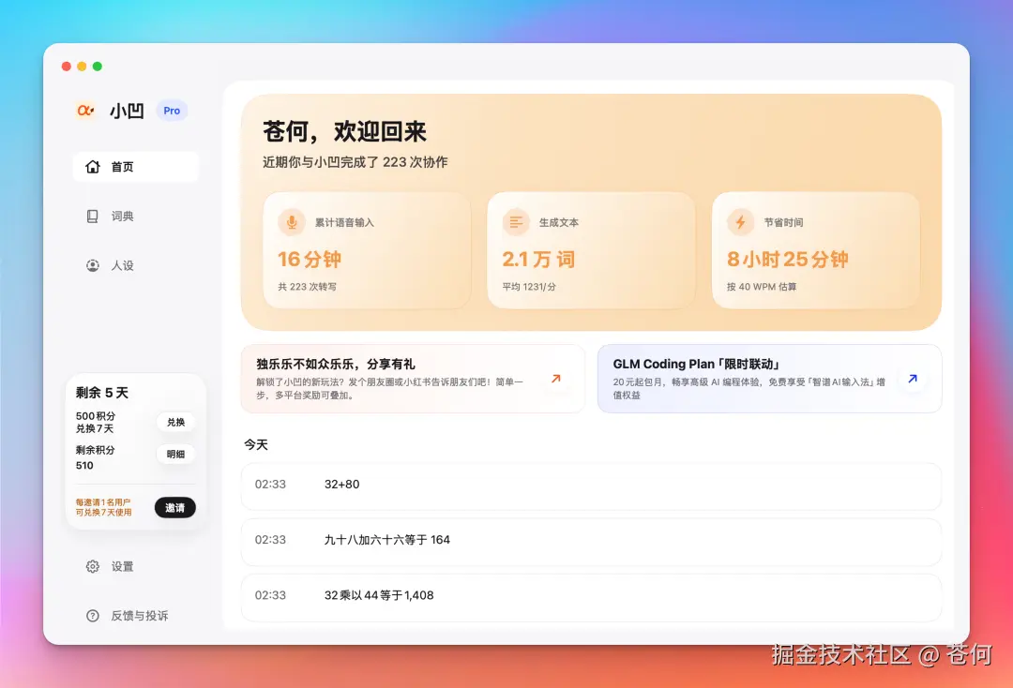Screen dimensions: 1013x688
Task: Click the home icon next to 首页
Action: point(93,167)
